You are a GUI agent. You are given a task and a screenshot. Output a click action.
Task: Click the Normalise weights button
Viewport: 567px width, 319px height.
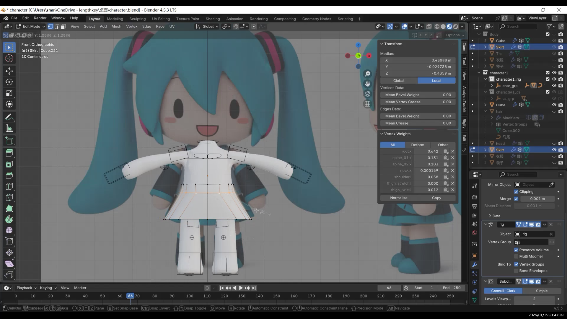pyautogui.click(x=399, y=198)
